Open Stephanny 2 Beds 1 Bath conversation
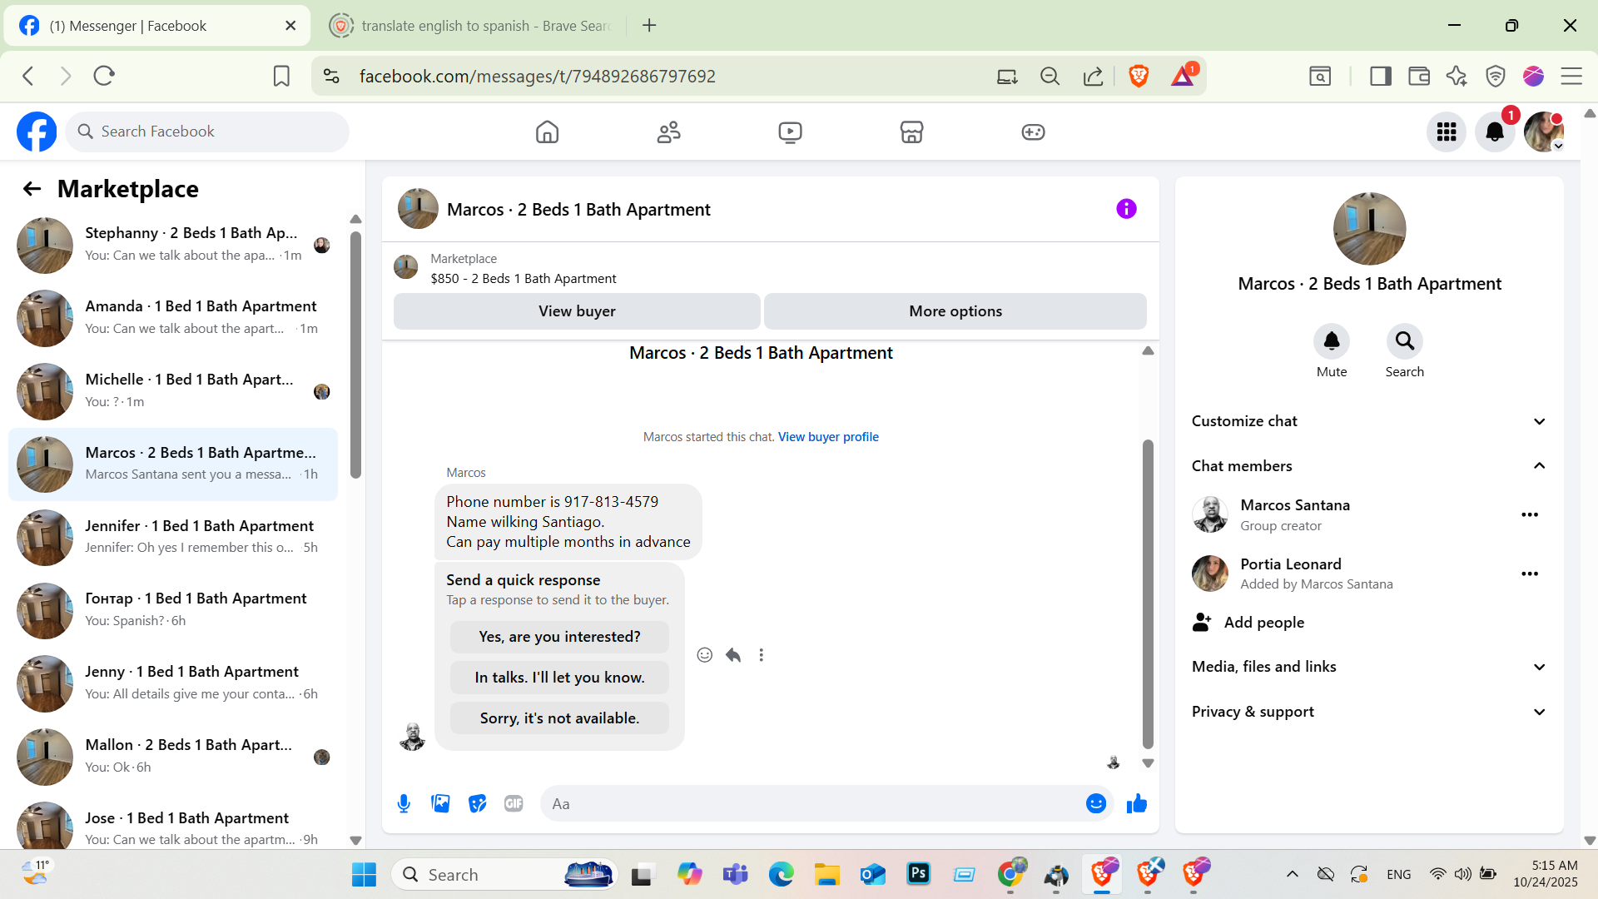This screenshot has height=899, width=1598. click(x=173, y=245)
